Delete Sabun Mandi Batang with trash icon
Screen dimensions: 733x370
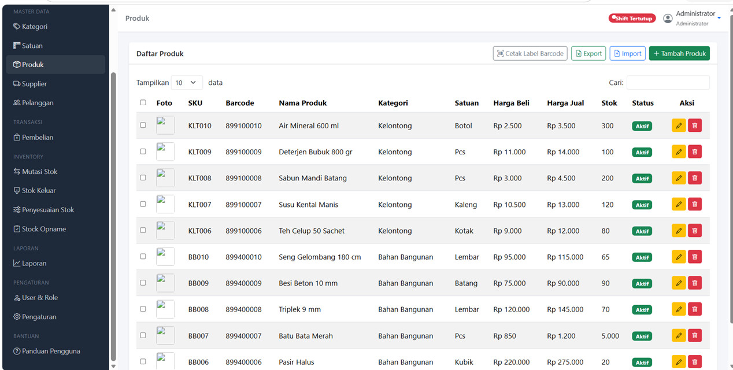(695, 178)
